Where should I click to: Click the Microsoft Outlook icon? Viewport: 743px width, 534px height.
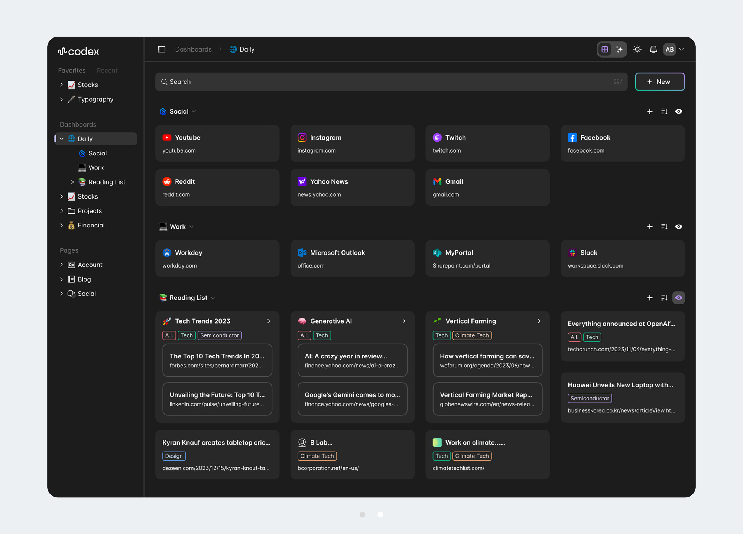click(x=302, y=253)
